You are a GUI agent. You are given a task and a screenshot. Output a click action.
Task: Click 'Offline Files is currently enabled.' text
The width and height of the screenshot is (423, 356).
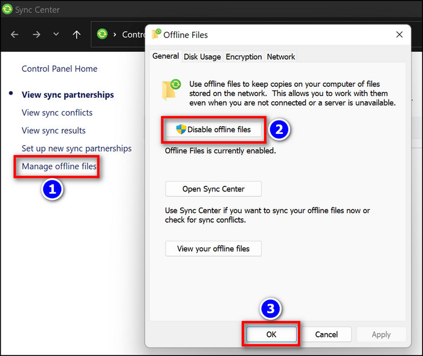pyautogui.click(x=221, y=151)
